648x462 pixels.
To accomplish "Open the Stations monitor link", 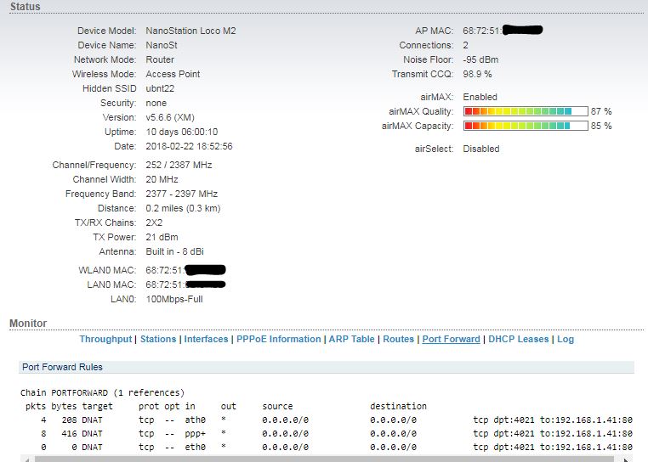I will click(x=158, y=339).
